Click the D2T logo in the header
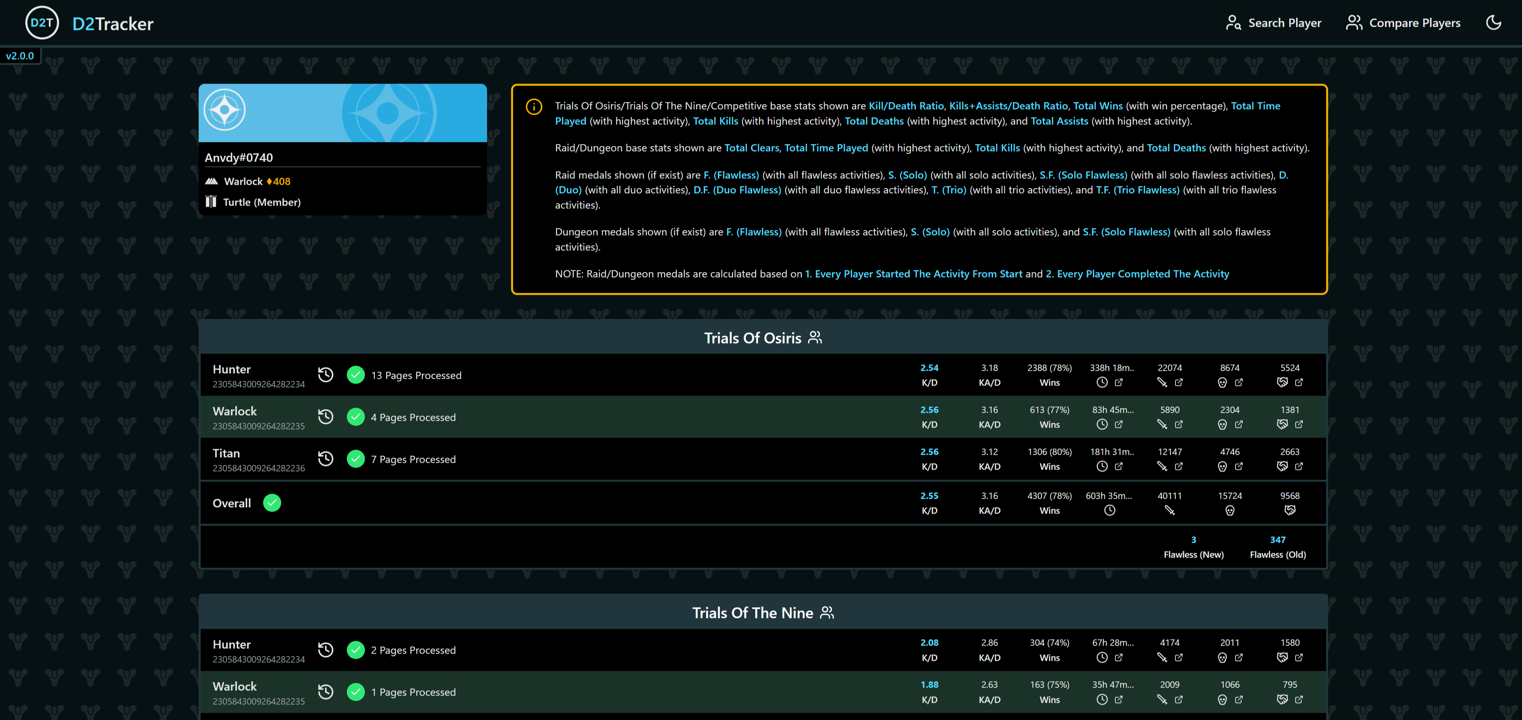The width and height of the screenshot is (1522, 720). [42, 22]
